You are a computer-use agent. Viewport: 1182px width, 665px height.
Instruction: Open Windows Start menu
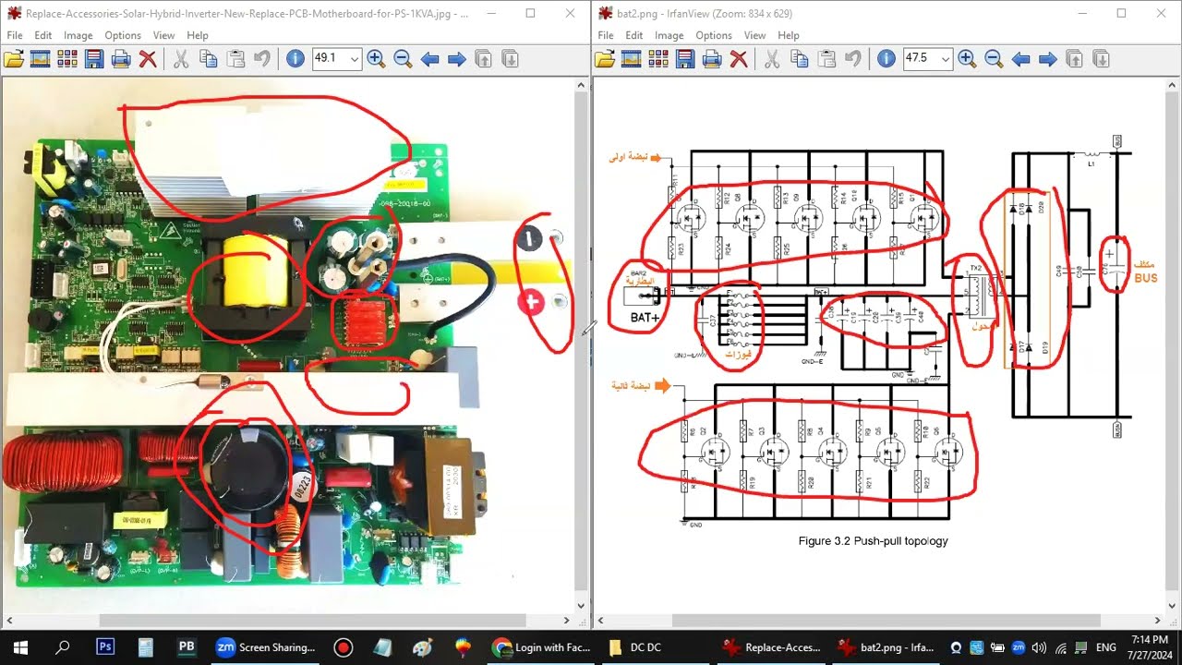[20, 647]
